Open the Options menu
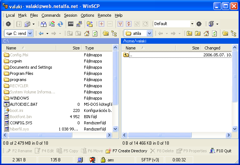Screen dimensions: 240x165 (88, 15)
